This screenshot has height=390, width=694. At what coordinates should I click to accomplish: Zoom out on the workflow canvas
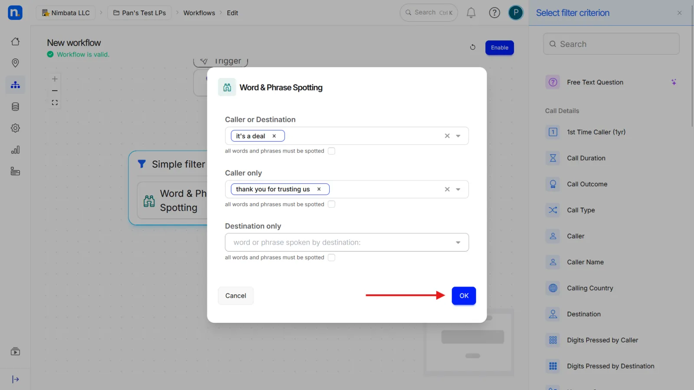[x=55, y=91]
